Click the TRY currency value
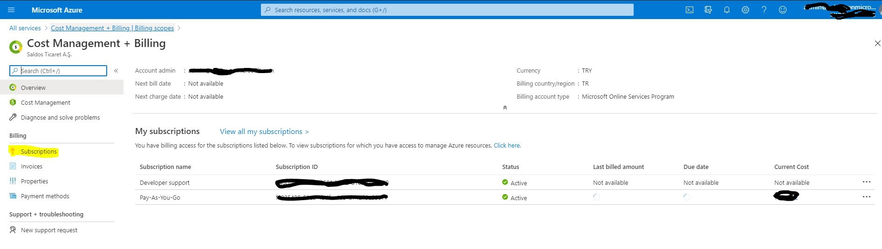The height and width of the screenshot is (249, 882). [587, 70]
